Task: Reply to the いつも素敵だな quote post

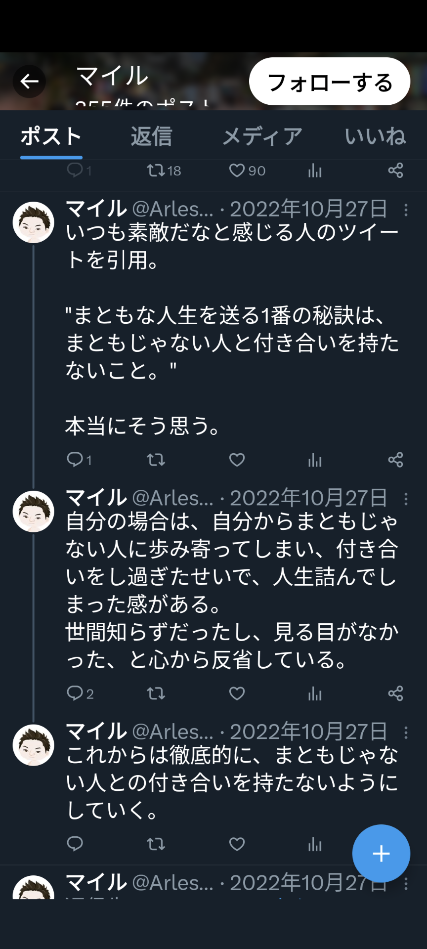Action: pos(75,460)
